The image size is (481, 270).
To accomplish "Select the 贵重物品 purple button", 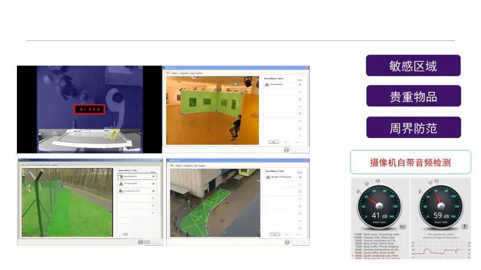I will tap(413, 96).
